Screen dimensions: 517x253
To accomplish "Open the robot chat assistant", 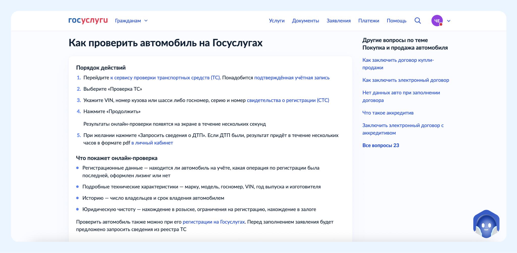I will click(486, 224).
